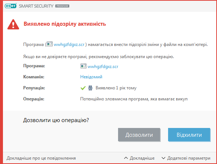Image resolution: width=217 pixels, height=164 pixels.
Task: Open the wwhgzfdgxz.scr link in the Програма row
Action: click(x=103, y=67)
